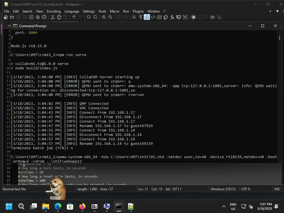Open the File menu
The height and width of the screenshot is (213, 284).
(7, 11)
